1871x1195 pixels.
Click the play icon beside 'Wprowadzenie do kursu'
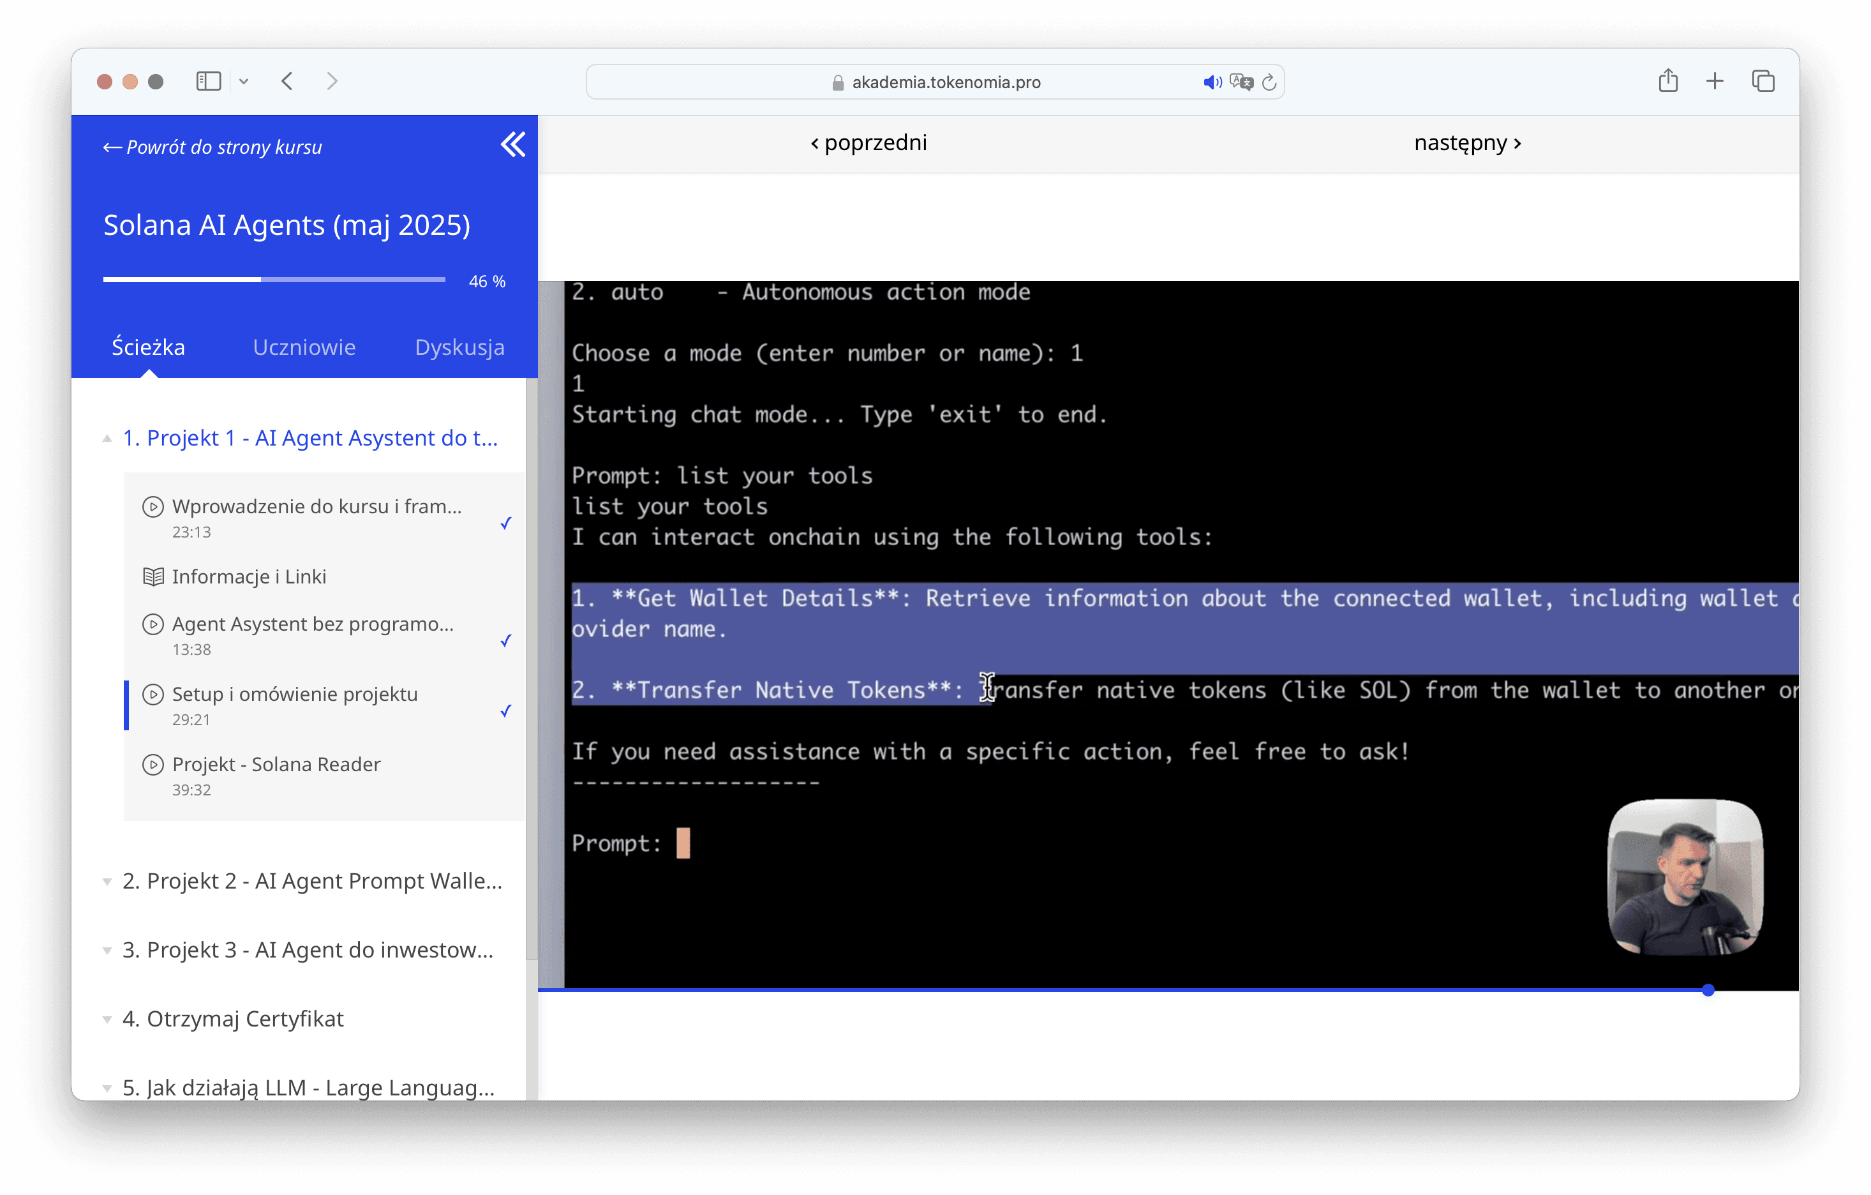[153, 507]
